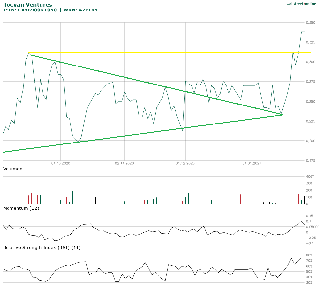319x285 pixels.
Task: Click the ascending green trendline
Action: 143,134
